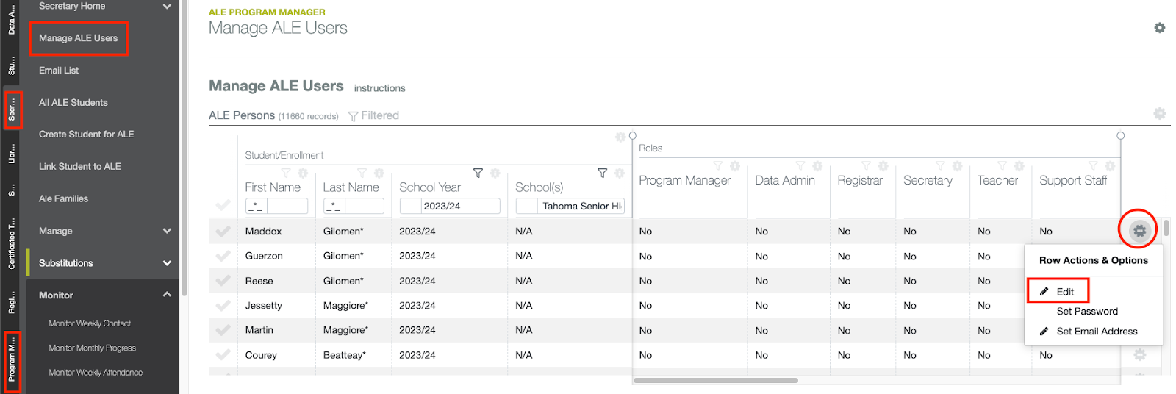This screenshot has width=1176, height=394.
Task: Click the Filtered funnel icon beside ALE Persons
Action: point(354,116)
